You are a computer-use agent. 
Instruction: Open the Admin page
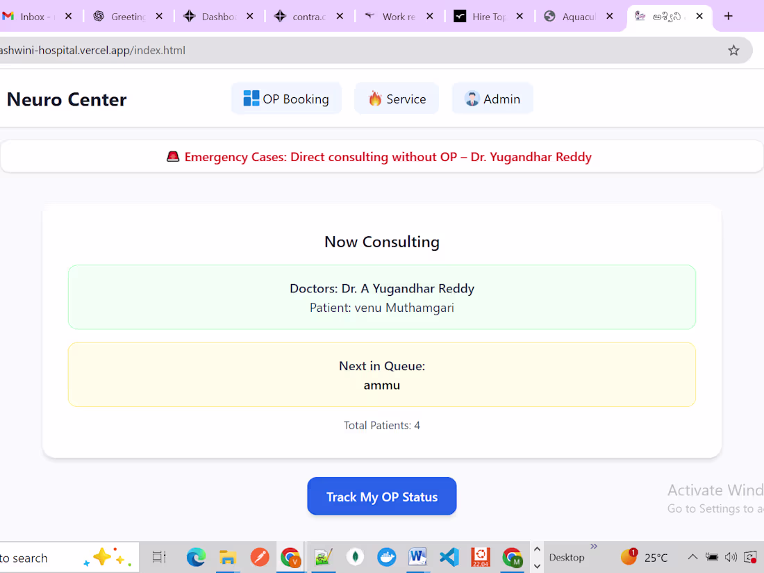pos(492,99)
